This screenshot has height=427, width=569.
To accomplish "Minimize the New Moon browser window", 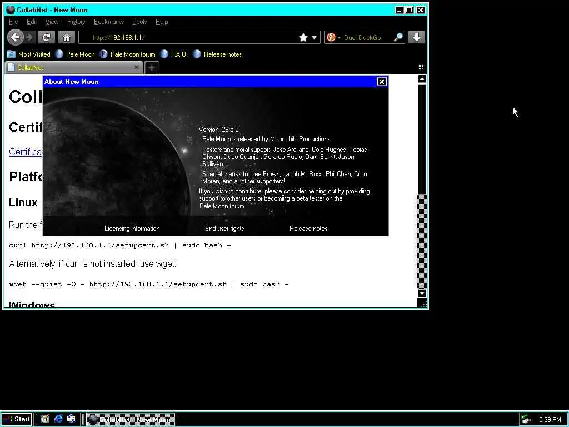I will [x=399, y=10].
